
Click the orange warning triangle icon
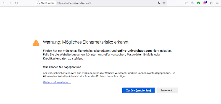click(36, 43)
